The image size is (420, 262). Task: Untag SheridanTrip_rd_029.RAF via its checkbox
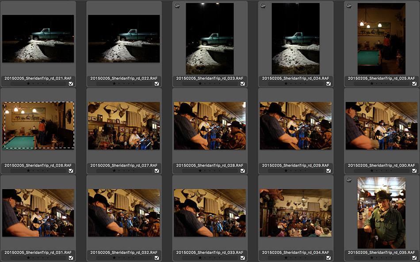click(328, 171)
